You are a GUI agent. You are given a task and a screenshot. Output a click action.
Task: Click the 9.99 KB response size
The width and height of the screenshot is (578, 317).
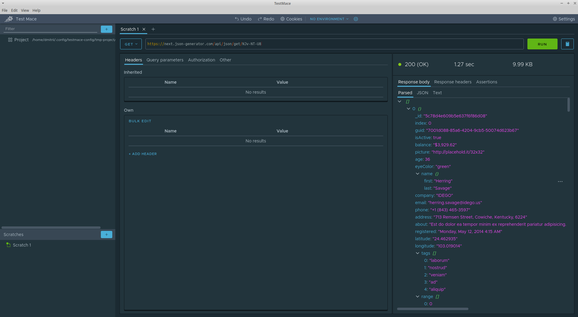point(522,64)
